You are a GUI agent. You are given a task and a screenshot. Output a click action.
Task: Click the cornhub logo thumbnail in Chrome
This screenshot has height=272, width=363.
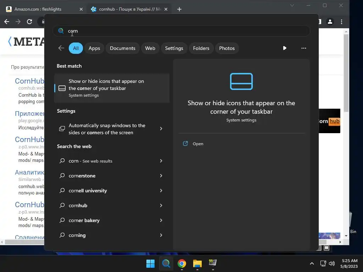[x=329, y=121]
